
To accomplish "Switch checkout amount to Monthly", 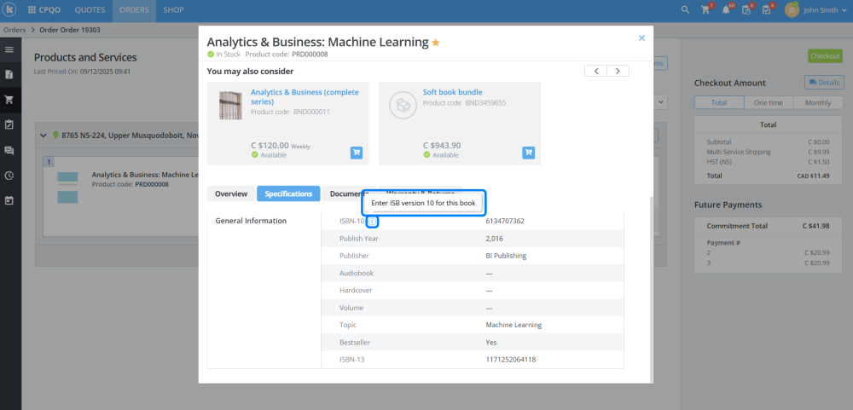I will click(x=817, y=102).
